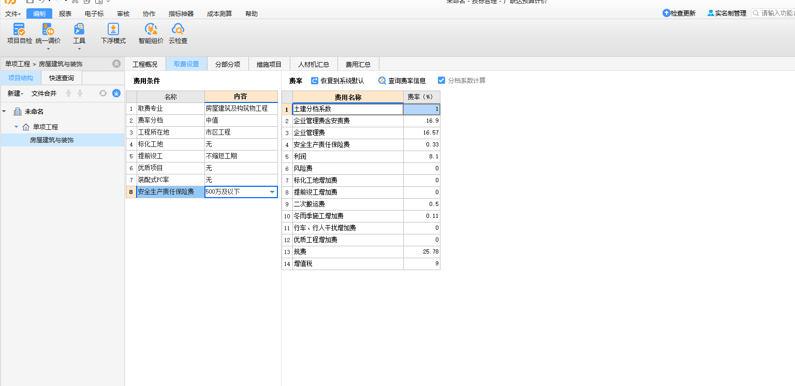The image size is (795, 386).
Task: Toggle the 分档系数计算 checkbox
Action: click(441, 80)
